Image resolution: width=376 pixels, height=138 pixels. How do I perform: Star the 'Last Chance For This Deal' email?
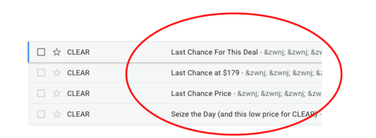(57, 52)
